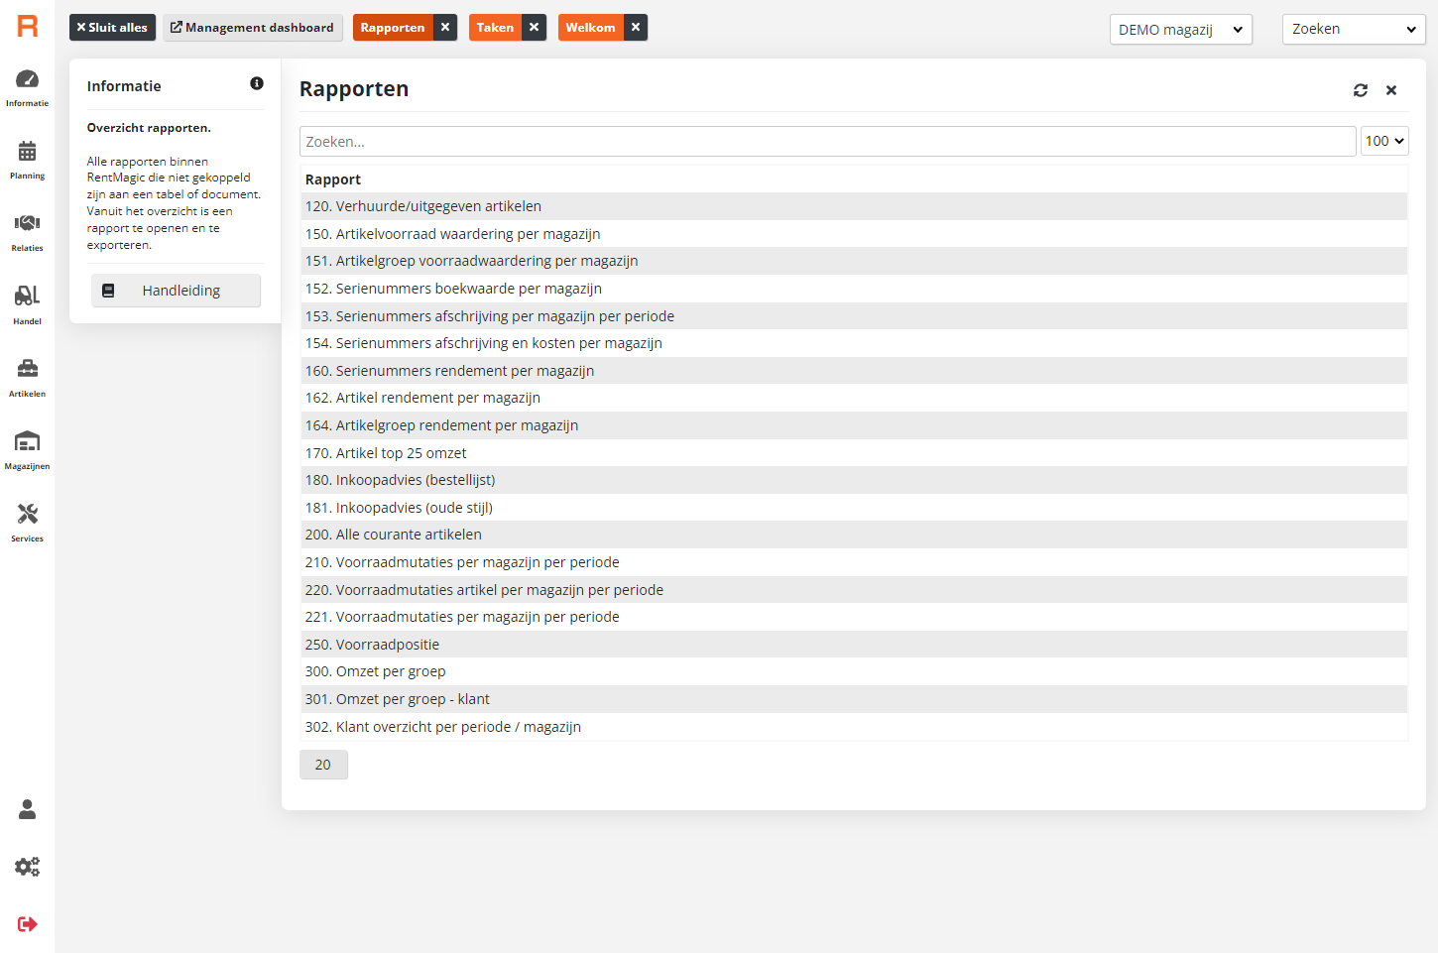Open report 120. Verhuurde/uitgegeven artikelen

point(854,206)
